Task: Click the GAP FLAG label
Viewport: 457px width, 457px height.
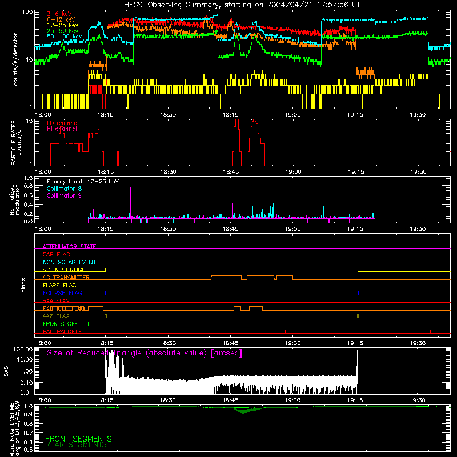Action: pos(56,254)
